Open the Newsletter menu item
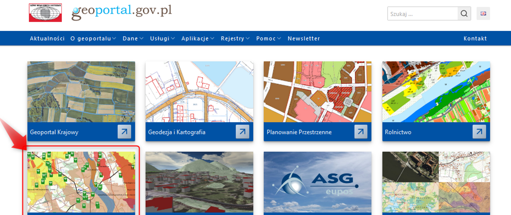 pyautogui.click(x=304, y=38)
